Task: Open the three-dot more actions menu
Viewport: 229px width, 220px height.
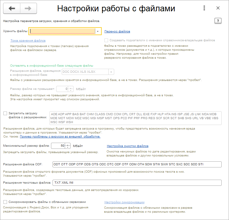Action: click(x=204, y=8)
